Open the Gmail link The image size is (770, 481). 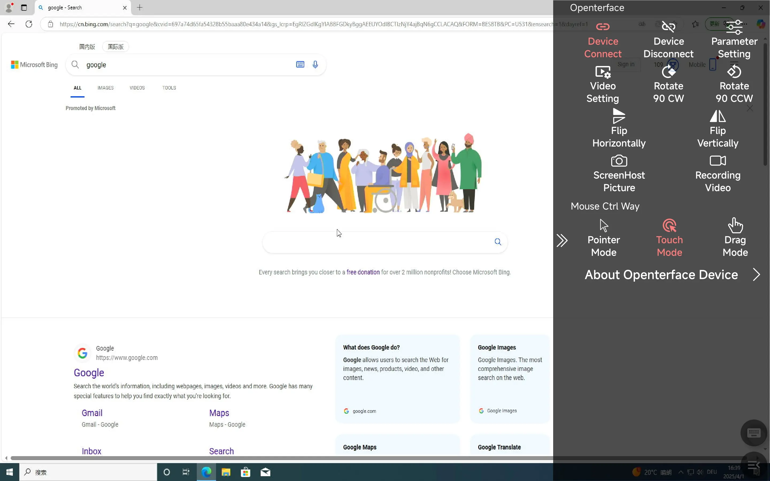tap(92, 413)
